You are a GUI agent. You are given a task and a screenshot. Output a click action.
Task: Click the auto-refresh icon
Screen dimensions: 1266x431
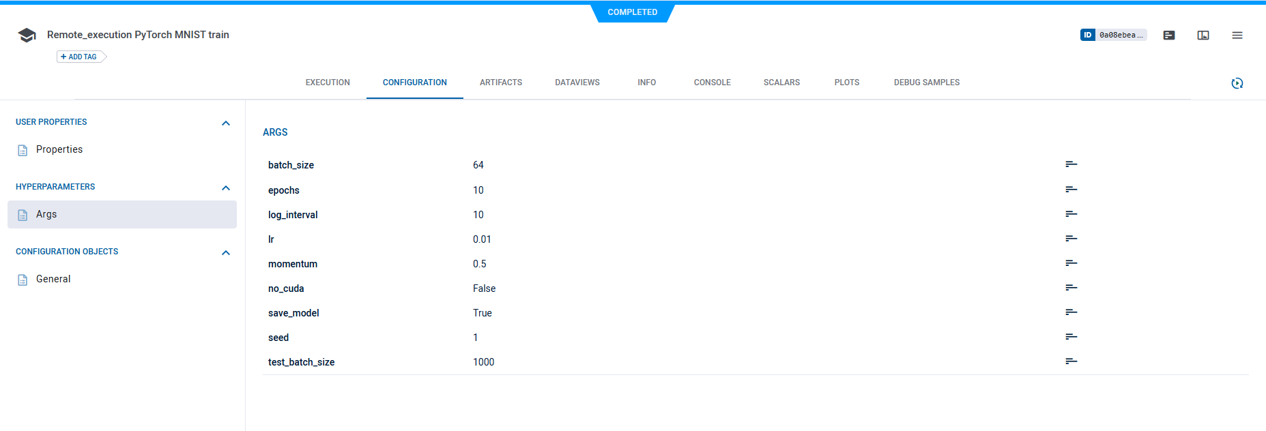click(x=1237, y=83)
